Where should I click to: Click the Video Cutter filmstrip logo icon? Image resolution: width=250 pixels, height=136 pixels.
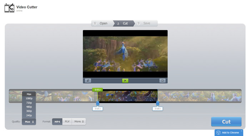pyautogui.click(x=9, y=8)
